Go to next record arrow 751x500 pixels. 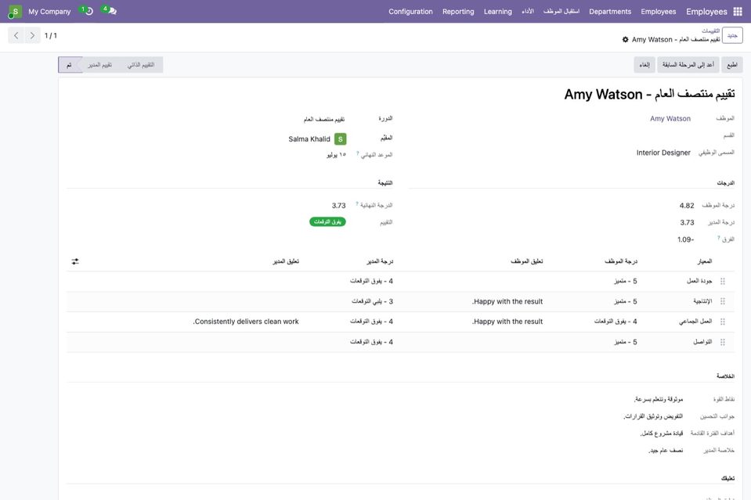[32, 35]
